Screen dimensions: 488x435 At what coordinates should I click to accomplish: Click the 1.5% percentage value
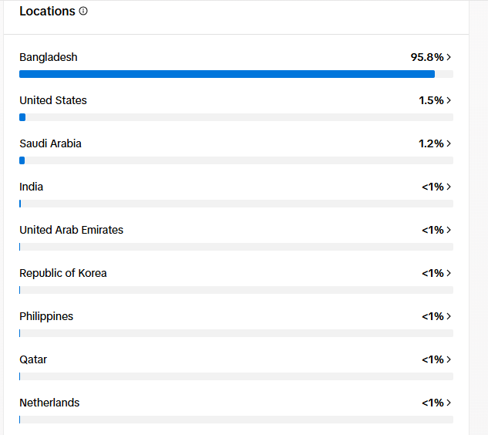point(431,100)
